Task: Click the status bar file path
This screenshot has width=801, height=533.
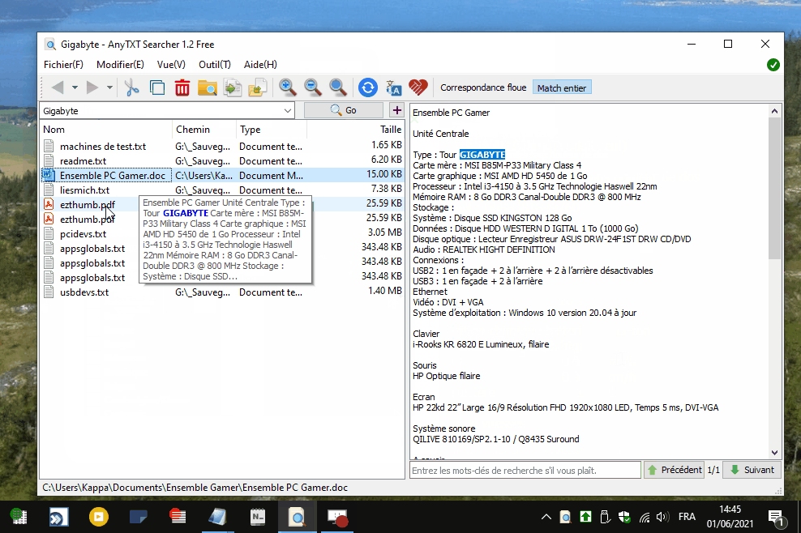Action: [195, 488]
